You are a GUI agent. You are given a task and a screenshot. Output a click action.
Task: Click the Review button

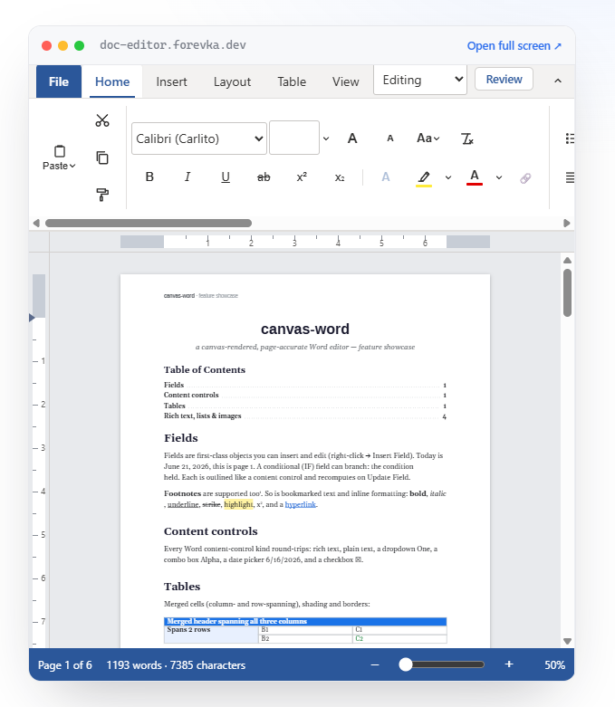click(x=504, y=80)
